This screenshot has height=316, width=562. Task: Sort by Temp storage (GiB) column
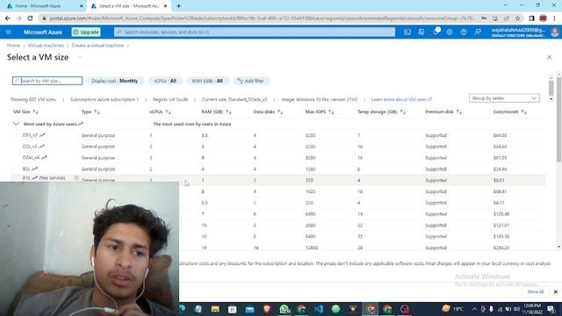click(381, 111)
